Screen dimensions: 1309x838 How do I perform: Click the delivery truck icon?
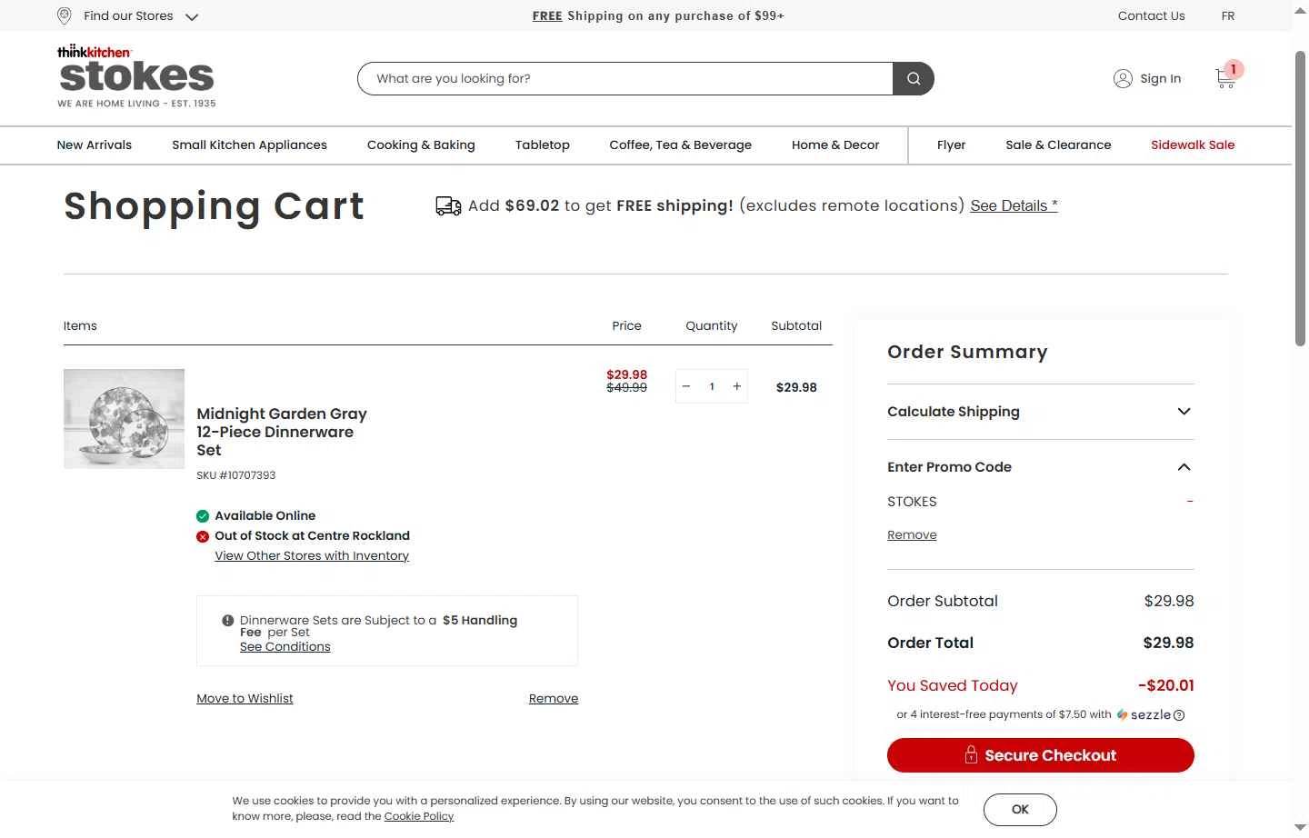coord(448,206)
